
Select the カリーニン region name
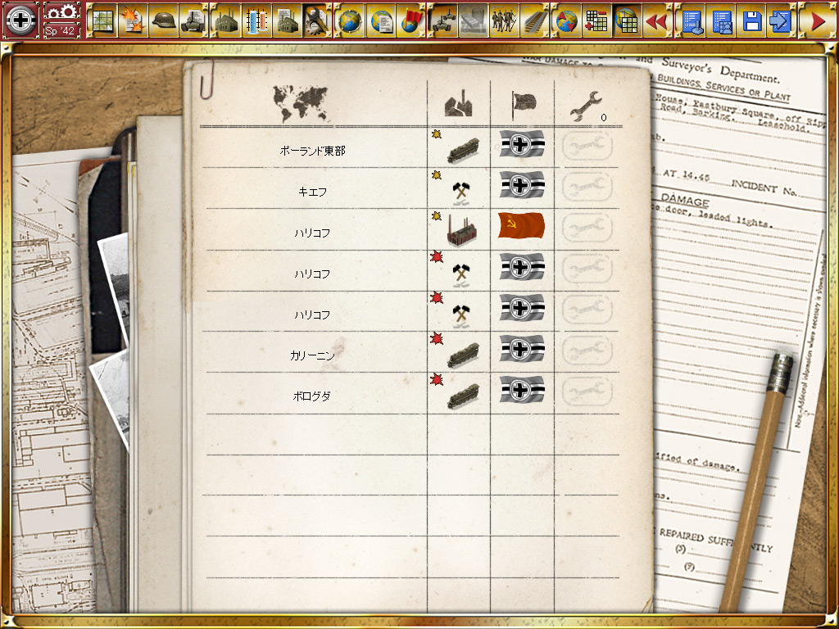(x=312, y=355)
